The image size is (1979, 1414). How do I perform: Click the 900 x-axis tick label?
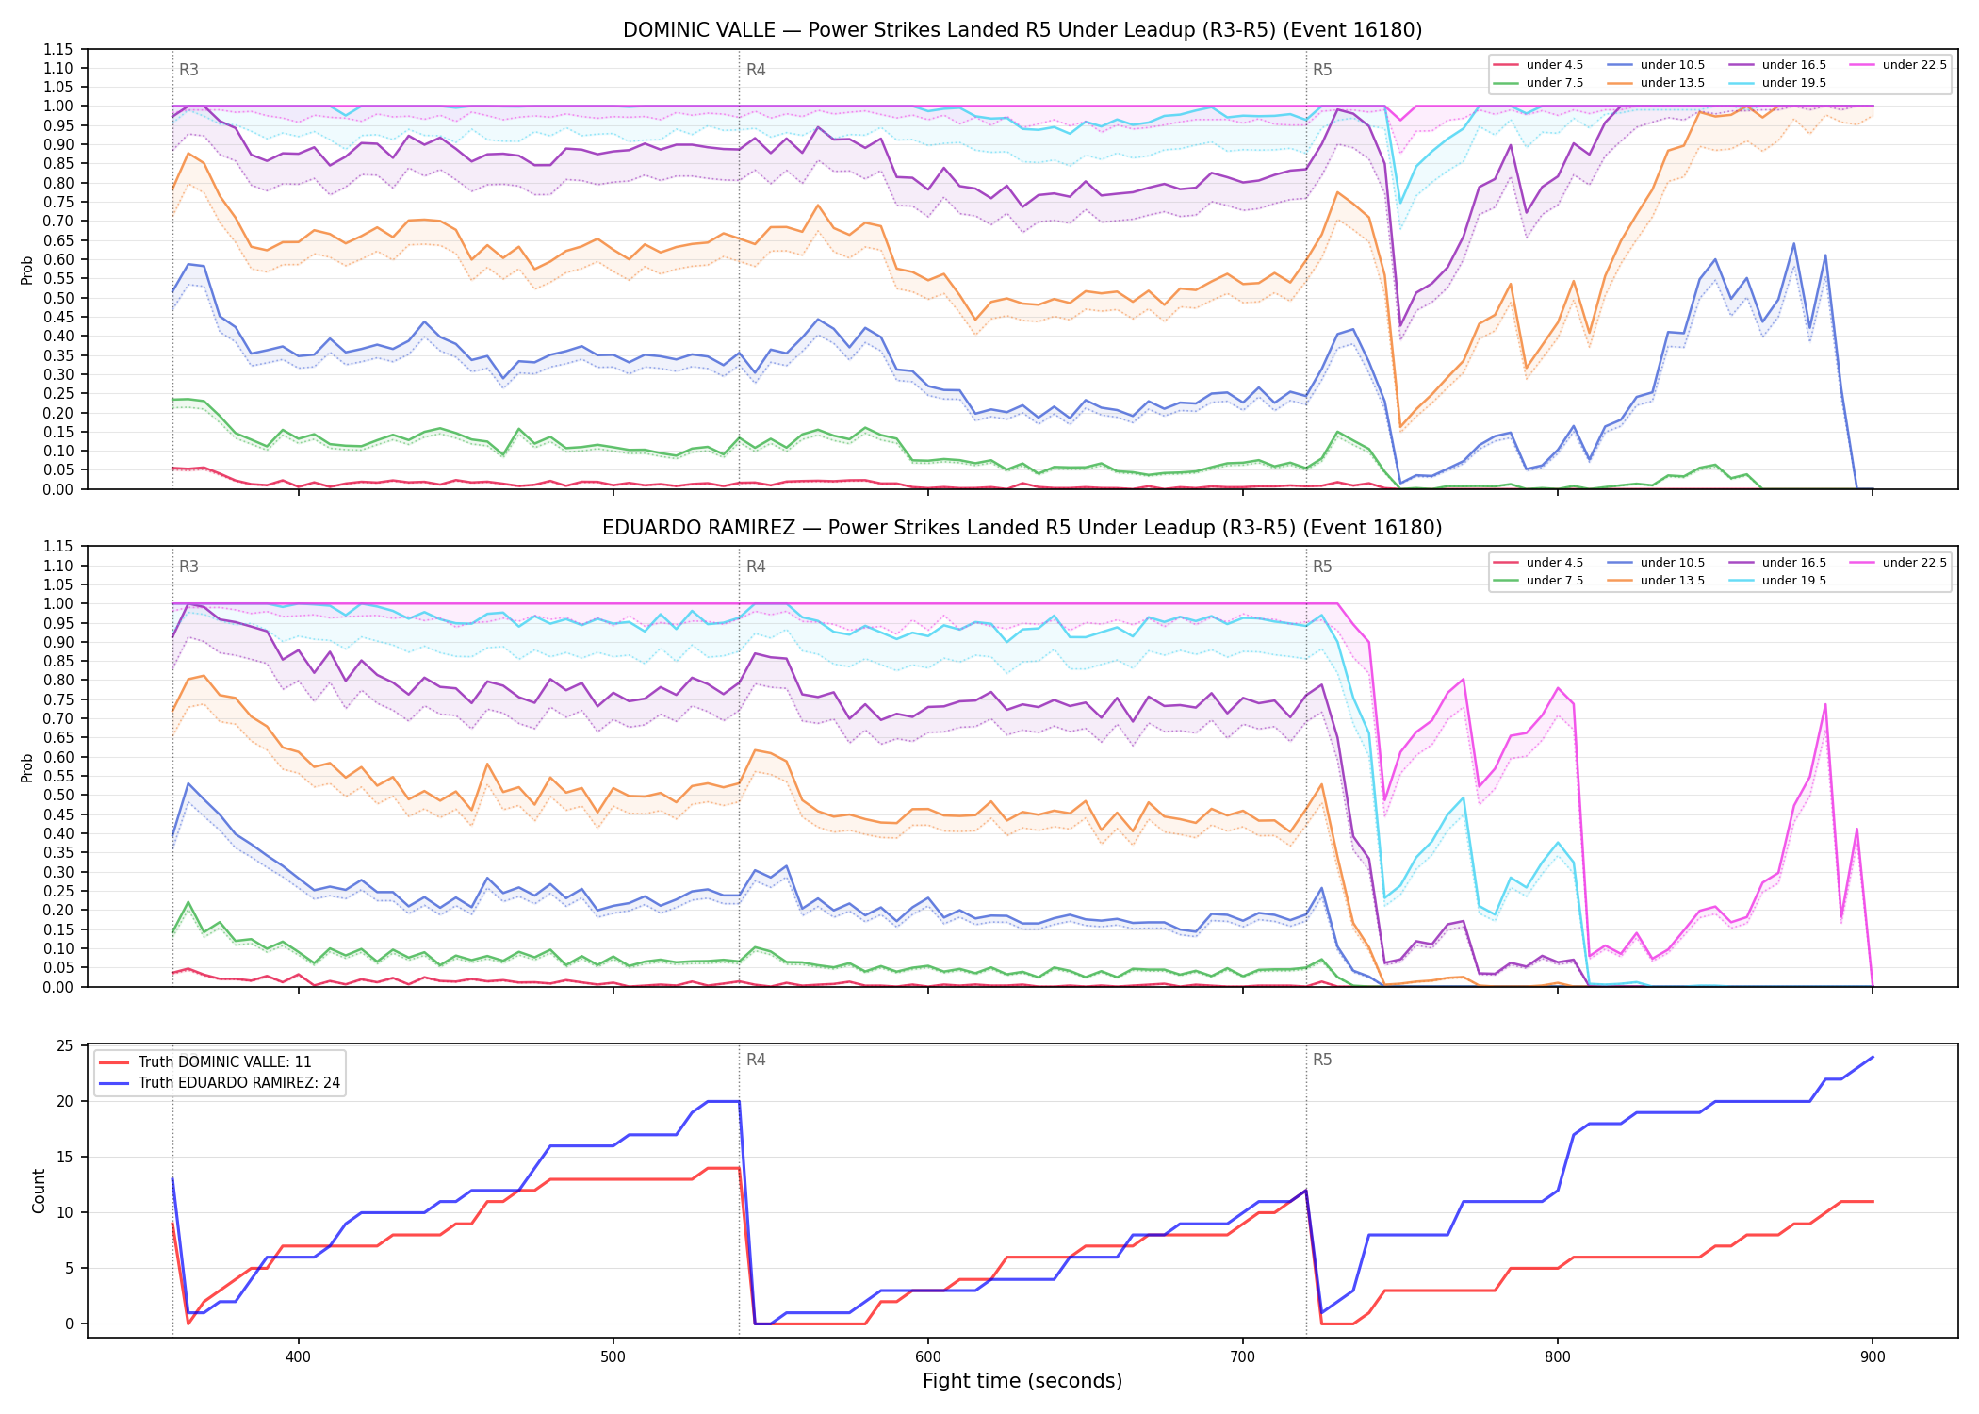click(x=1873, y=1357)
